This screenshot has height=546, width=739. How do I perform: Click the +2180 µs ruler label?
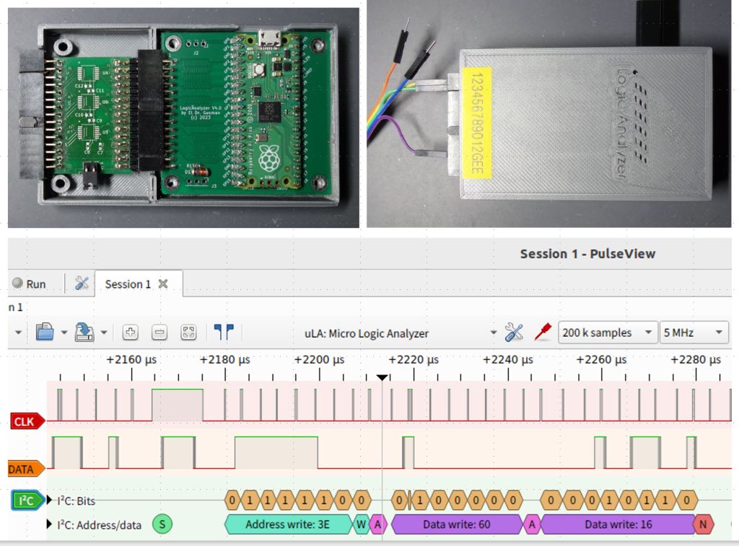[x=225, y=360]
